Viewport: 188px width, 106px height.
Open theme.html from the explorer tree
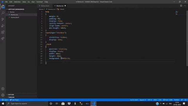click(15, 17)
